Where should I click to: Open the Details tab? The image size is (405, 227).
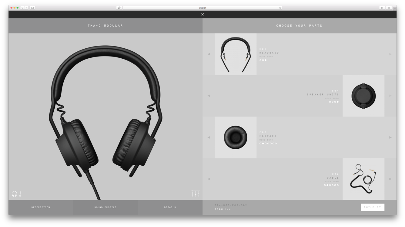click(x=170, y=207)
